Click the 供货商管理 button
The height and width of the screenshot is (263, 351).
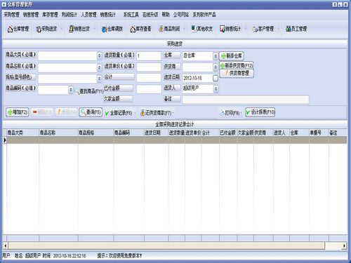click(237, 74)
